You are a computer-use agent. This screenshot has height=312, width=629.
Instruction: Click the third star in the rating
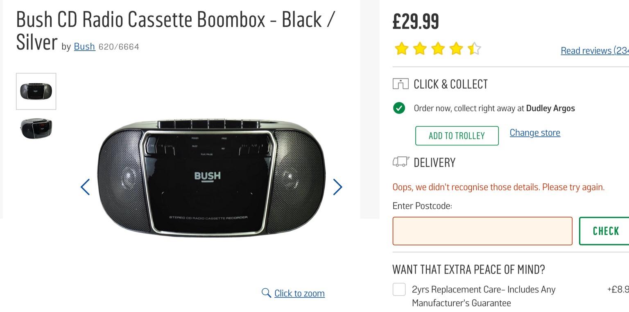[x=438, y=48]
